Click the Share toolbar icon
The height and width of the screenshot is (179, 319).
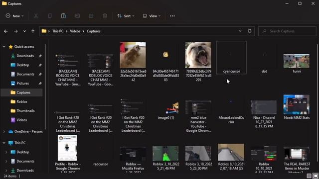[91, 16]
